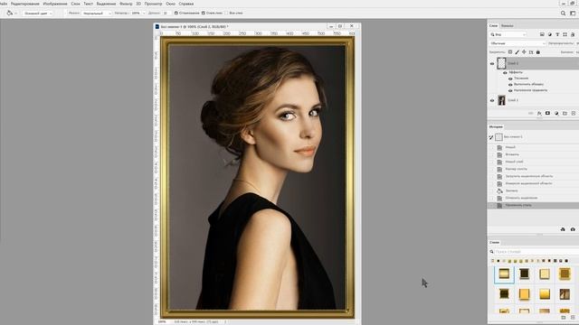The image size is (579, 325).
Task: Apply fourth bronze style swatch in top row
Action: (x=565, y=274)
